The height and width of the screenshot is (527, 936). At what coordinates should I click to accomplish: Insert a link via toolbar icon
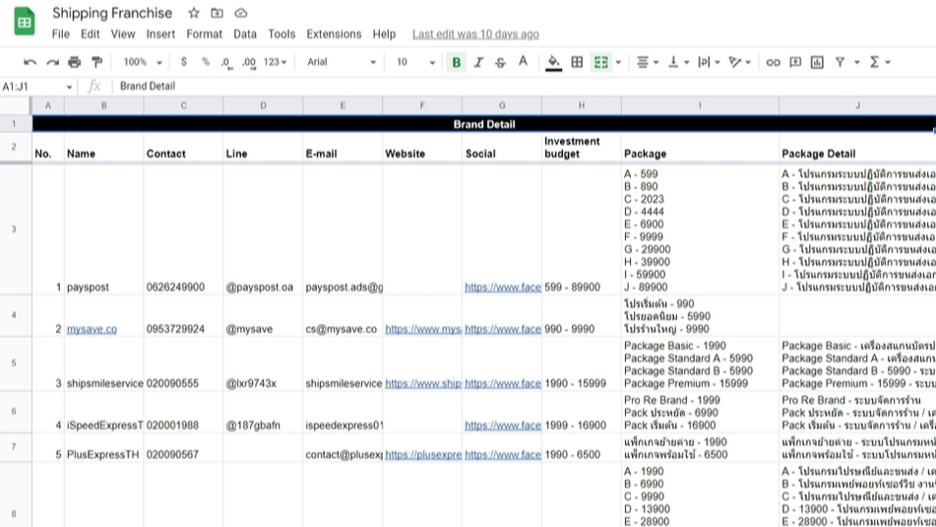[773, 62]
